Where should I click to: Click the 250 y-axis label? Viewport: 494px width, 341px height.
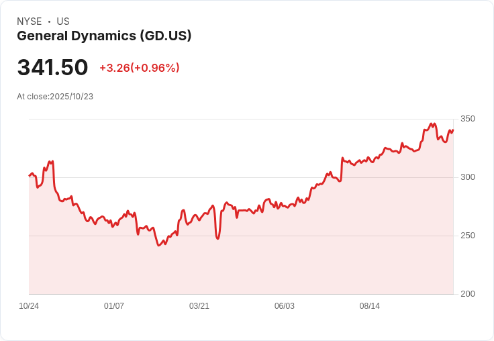(467, 236)
